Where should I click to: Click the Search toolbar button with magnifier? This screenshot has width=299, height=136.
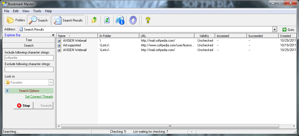click(38, 20)
